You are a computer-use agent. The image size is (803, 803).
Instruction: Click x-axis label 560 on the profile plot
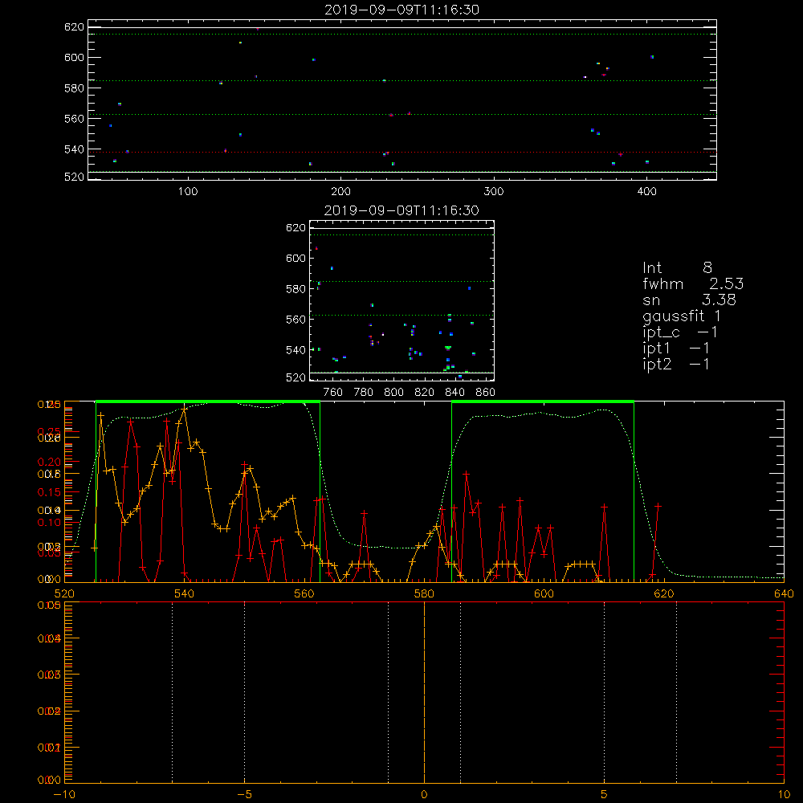point(304,593)
